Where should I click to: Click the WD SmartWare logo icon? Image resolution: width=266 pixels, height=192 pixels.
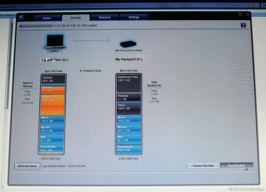(x=21, y=17)
